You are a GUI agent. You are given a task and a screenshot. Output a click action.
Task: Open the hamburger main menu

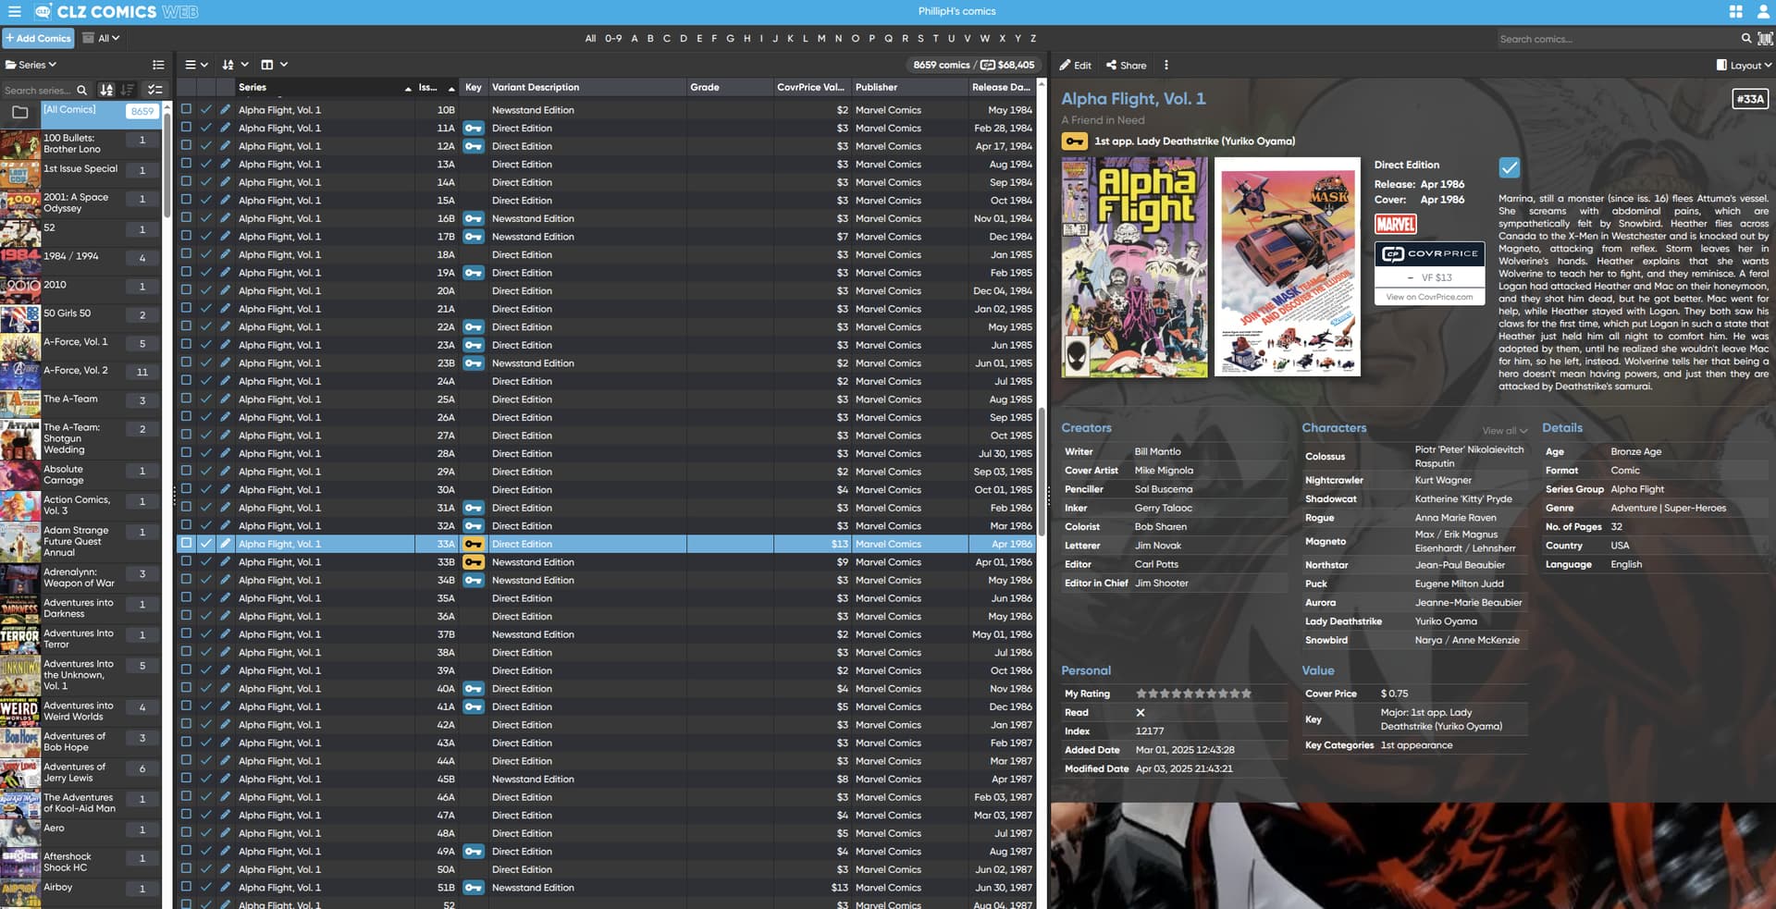tap(14, 12)
